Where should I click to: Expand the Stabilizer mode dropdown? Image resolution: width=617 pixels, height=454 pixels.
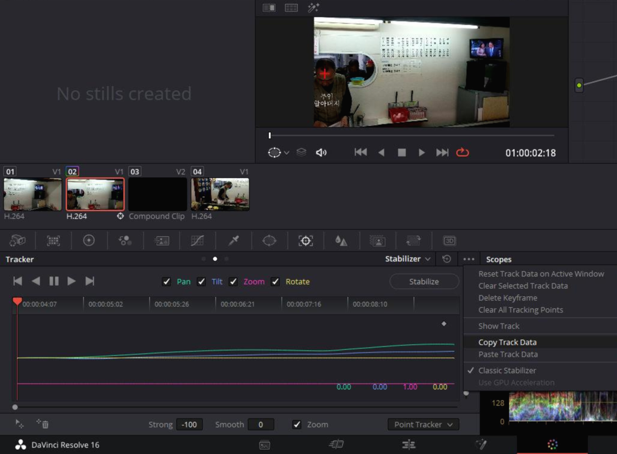tap(408, 259)
